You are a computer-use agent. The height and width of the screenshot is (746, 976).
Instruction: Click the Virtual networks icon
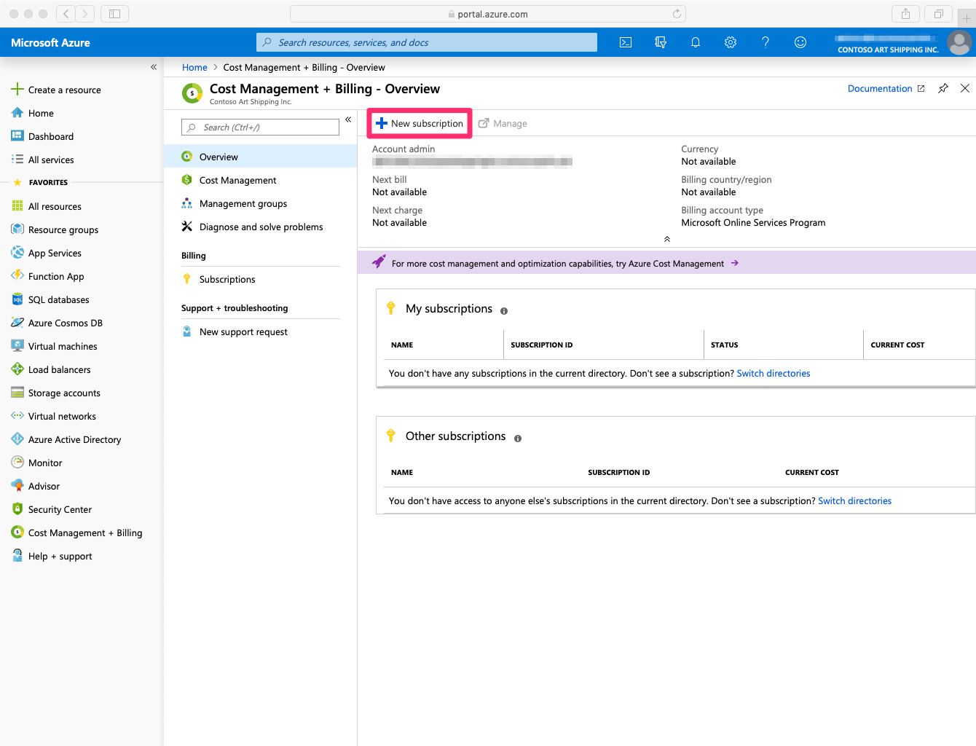[17, 416]
